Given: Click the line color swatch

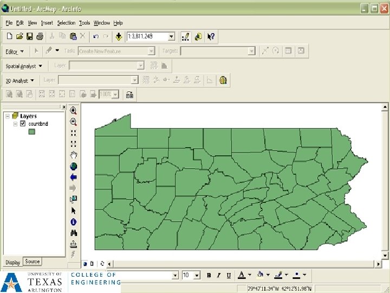Looking at the screenshot, I should tap(278, 275).
